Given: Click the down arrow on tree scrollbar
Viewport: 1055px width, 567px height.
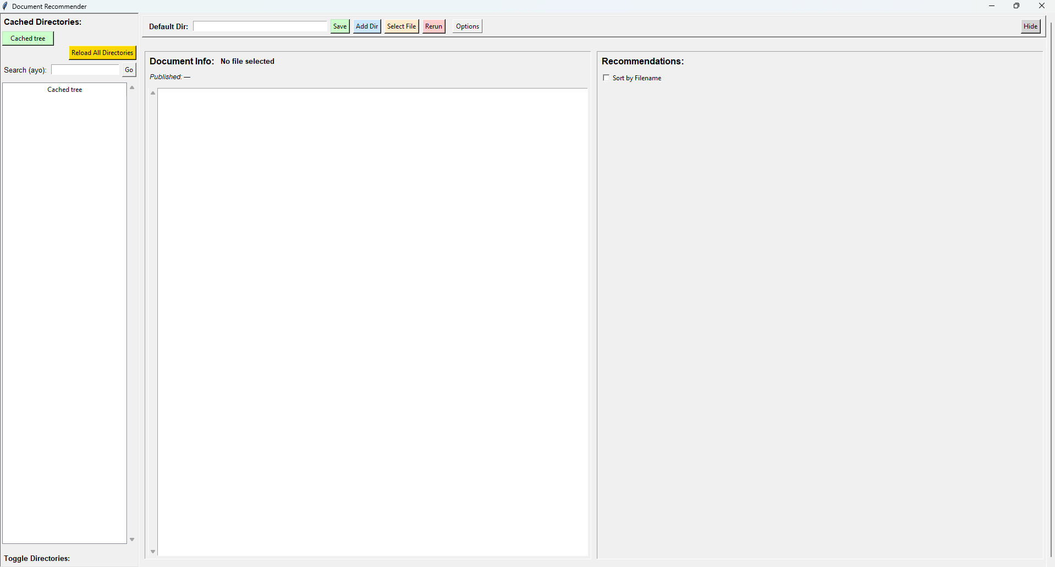Looking at the screenshot, I should 131,539.
